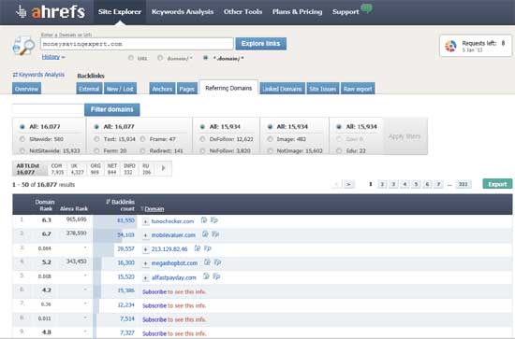The height and width of the screenshot is (339, 515).
Task: Click the ahrefs logo
Action: 51,12
